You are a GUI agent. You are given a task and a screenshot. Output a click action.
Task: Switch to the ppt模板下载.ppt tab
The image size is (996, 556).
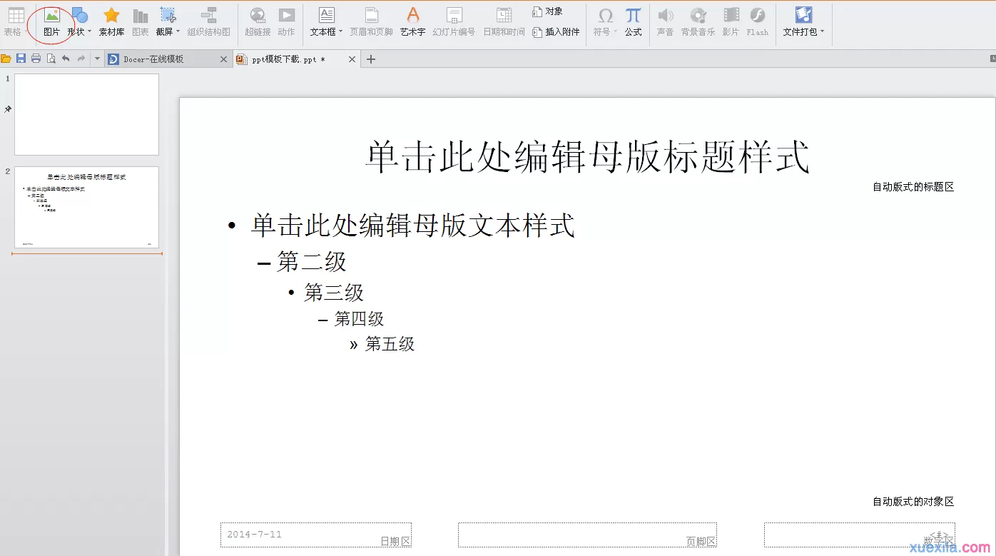(289, 59)
